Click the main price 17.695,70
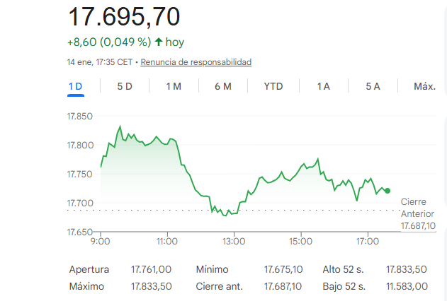447x301 pixels. pyautogui.click(x=124, y=16)
